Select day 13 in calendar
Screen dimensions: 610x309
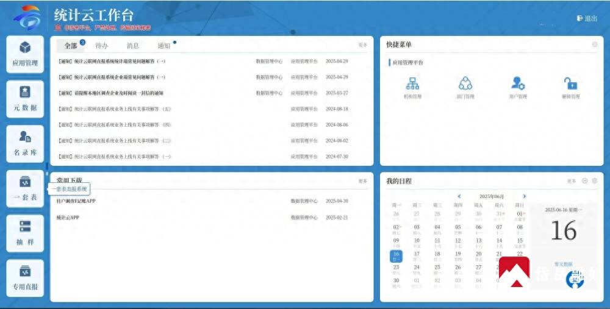(x=478, y=243)
